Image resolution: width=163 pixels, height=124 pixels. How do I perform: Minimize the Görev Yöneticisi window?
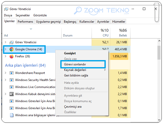tap(133, 9)
